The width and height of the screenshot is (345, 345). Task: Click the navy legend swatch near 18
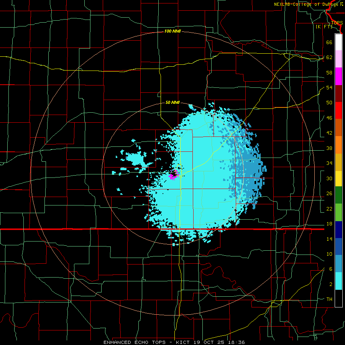[x=338, y=230]
